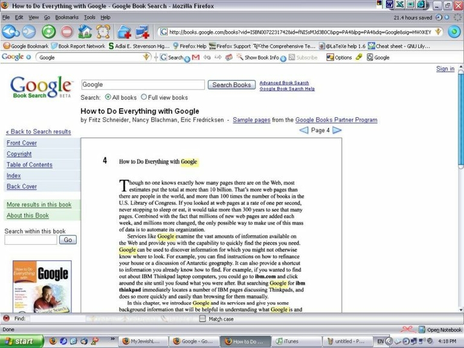Screen dimensions: 464x348
Task: Click the Forward navigation arrow button
Action: click(x=29, y=31)
